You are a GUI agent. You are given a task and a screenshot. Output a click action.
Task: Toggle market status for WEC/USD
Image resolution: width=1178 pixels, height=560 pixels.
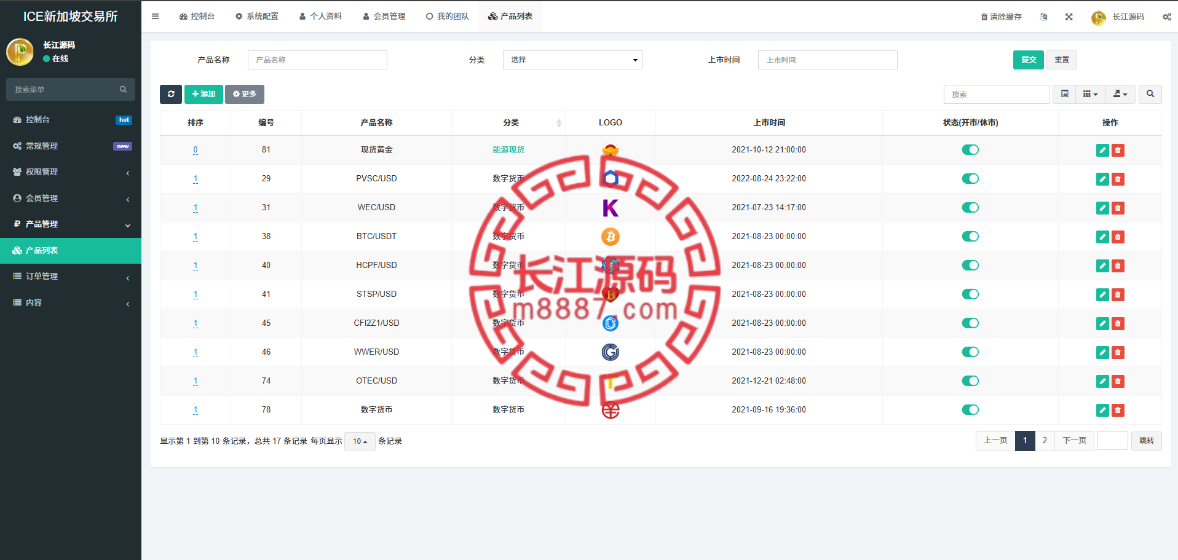pos(970,208)
